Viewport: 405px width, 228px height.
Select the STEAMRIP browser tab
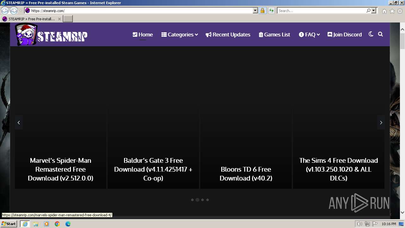tap(31, 19)
